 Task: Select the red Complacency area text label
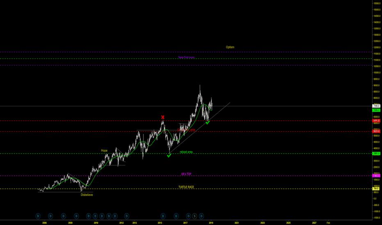coord(186,130)
